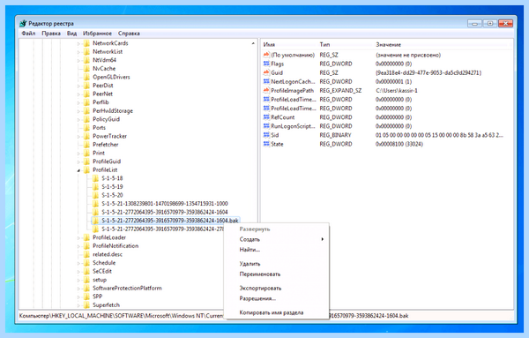Expand the ProfileLoader tree node
Screen dimensions: 529x338
pyautogui.click(x=78, y=237)
